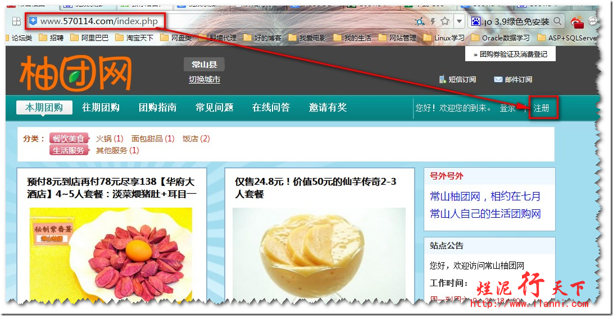Open the 翻墙代理 bookmark folder

218,38
